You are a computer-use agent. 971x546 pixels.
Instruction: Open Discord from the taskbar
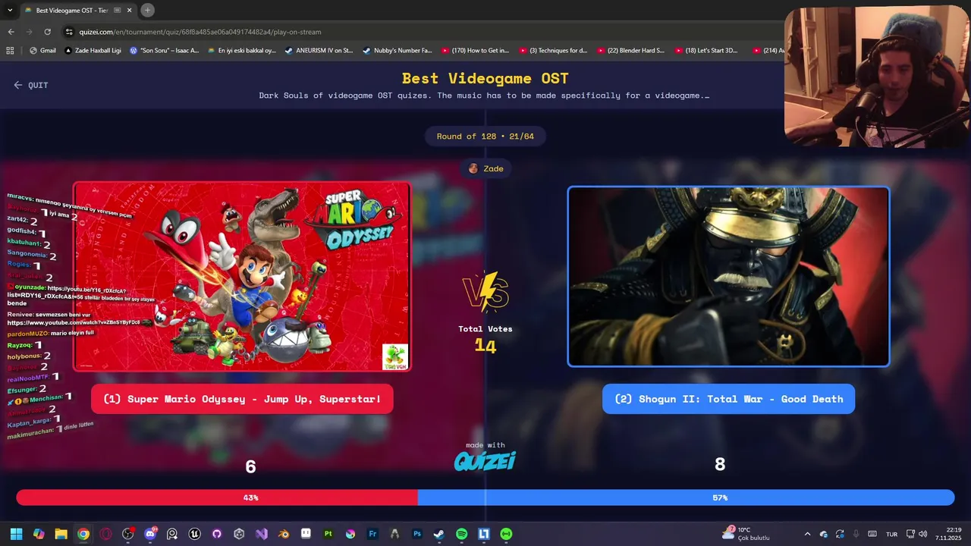[x=150, y=534]
